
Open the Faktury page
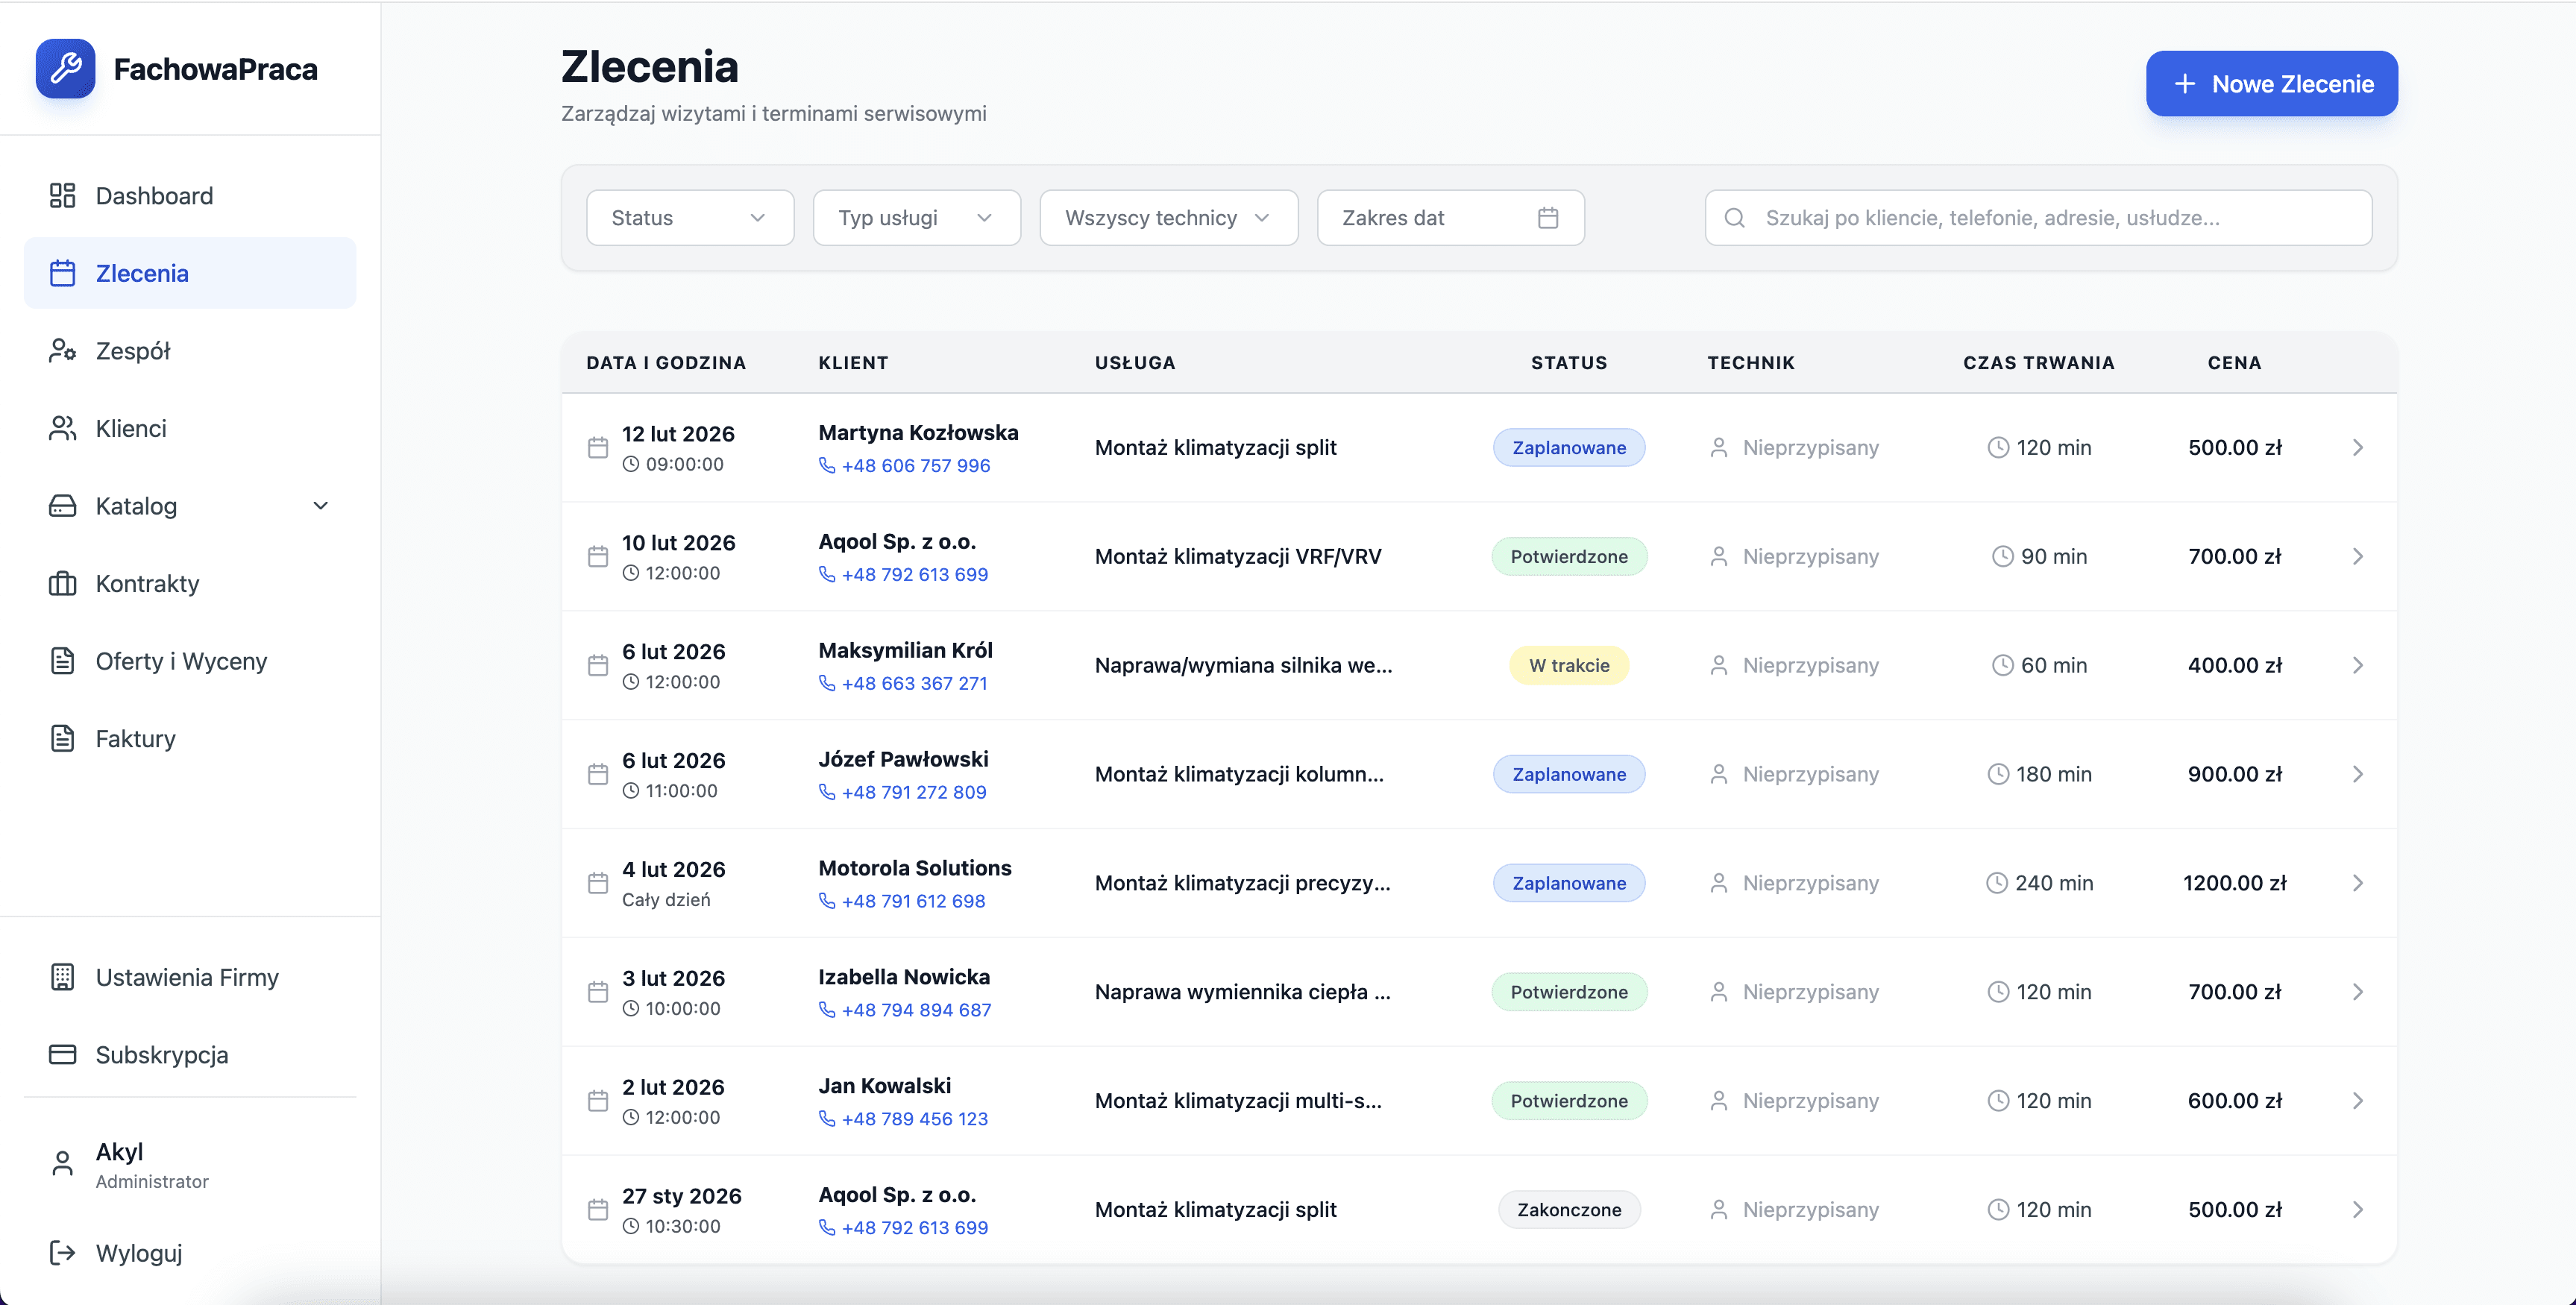136,738
